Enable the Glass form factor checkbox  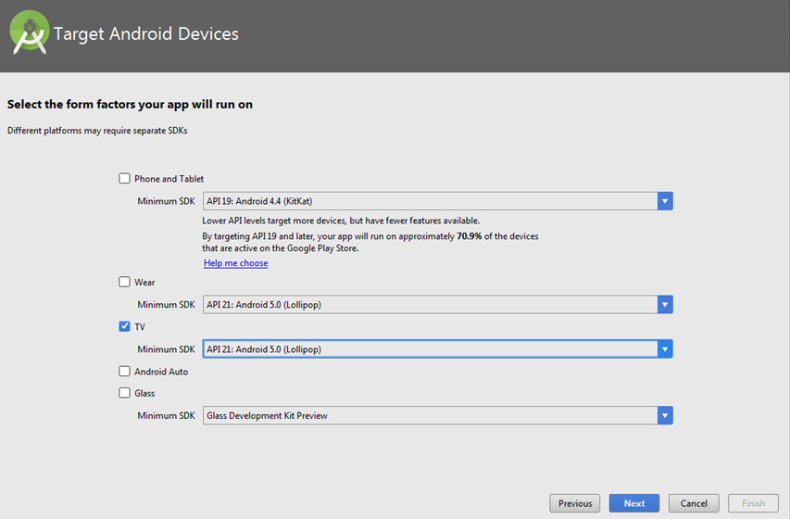(124, 393)
